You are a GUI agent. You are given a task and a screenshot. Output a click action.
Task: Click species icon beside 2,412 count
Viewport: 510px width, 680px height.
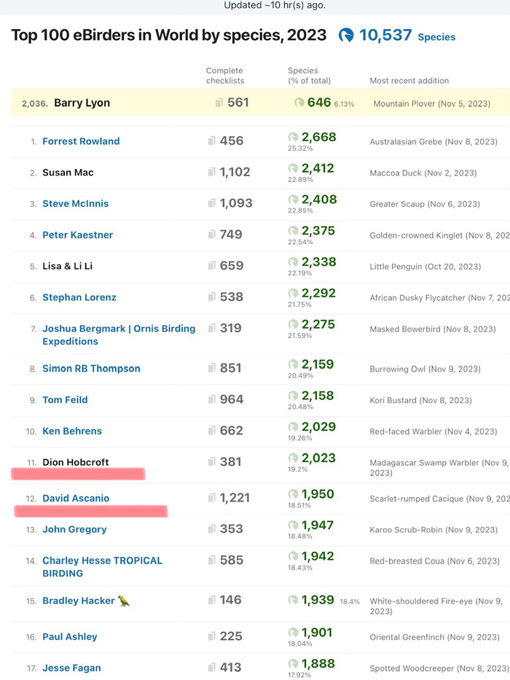(293, 168)
